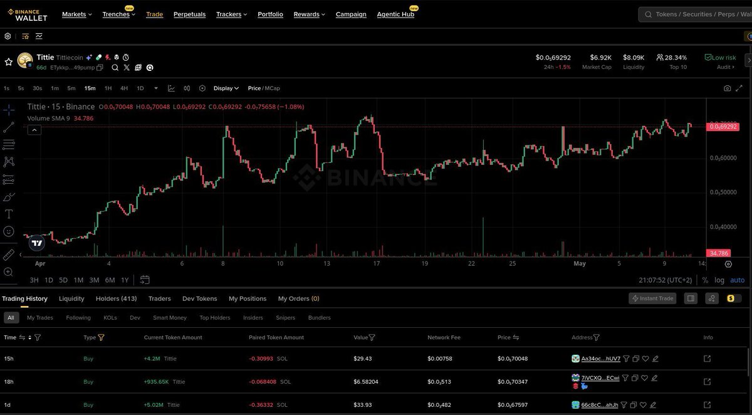Click the 21:07:52 (UTC+2) timezone selector
752x415 pixels.
coord(665,280)
